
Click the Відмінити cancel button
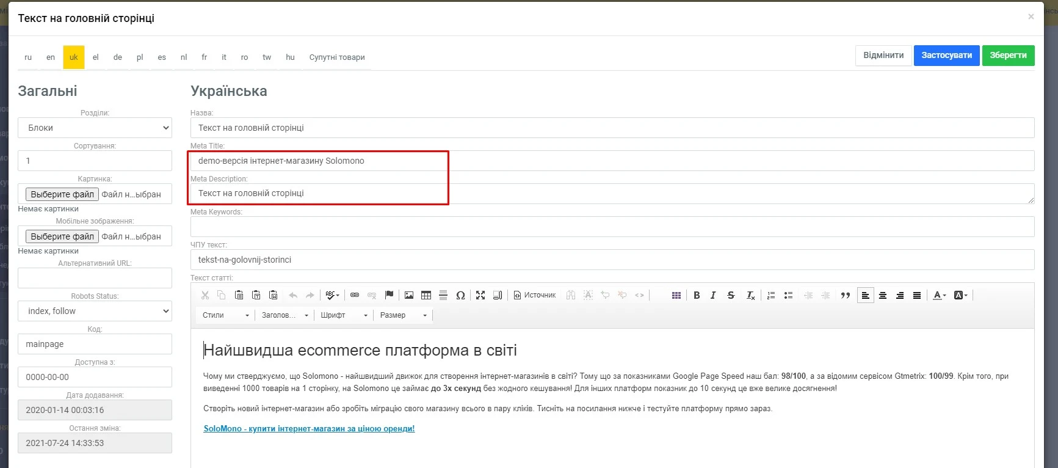(883, 55)
